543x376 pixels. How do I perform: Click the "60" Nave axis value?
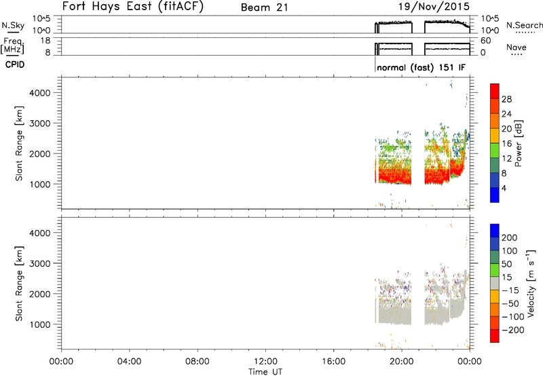pos(486,41)
